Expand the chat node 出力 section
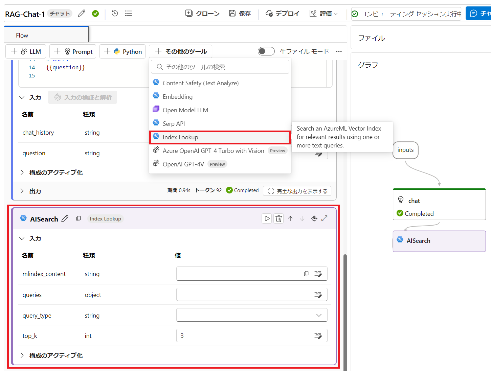This screenshot has height=371, width=491. click(x=22, y=191)
